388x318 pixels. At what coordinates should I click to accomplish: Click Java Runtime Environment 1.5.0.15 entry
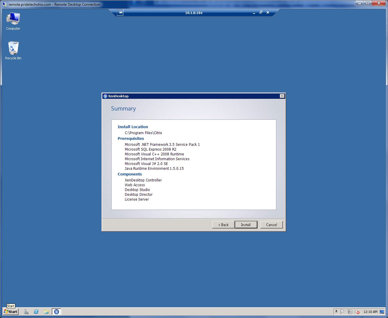tap(154, 169)
